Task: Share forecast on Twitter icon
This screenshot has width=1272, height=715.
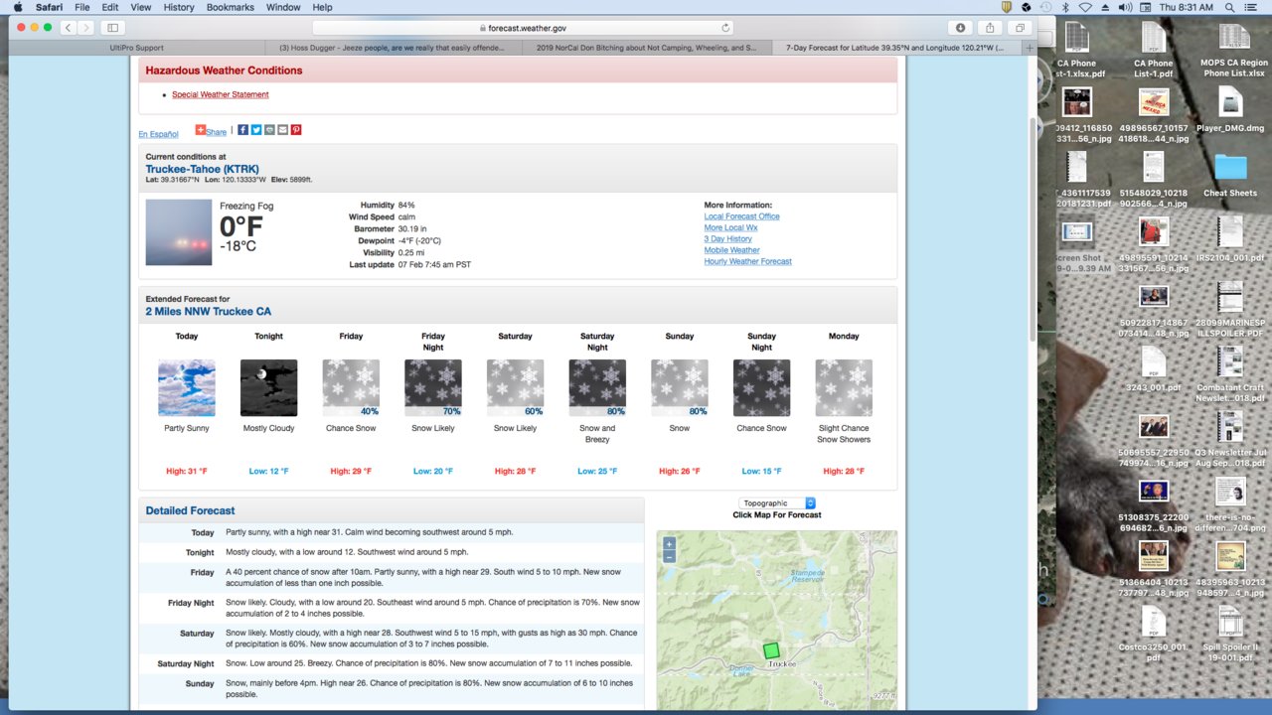Action: (256, 130)
